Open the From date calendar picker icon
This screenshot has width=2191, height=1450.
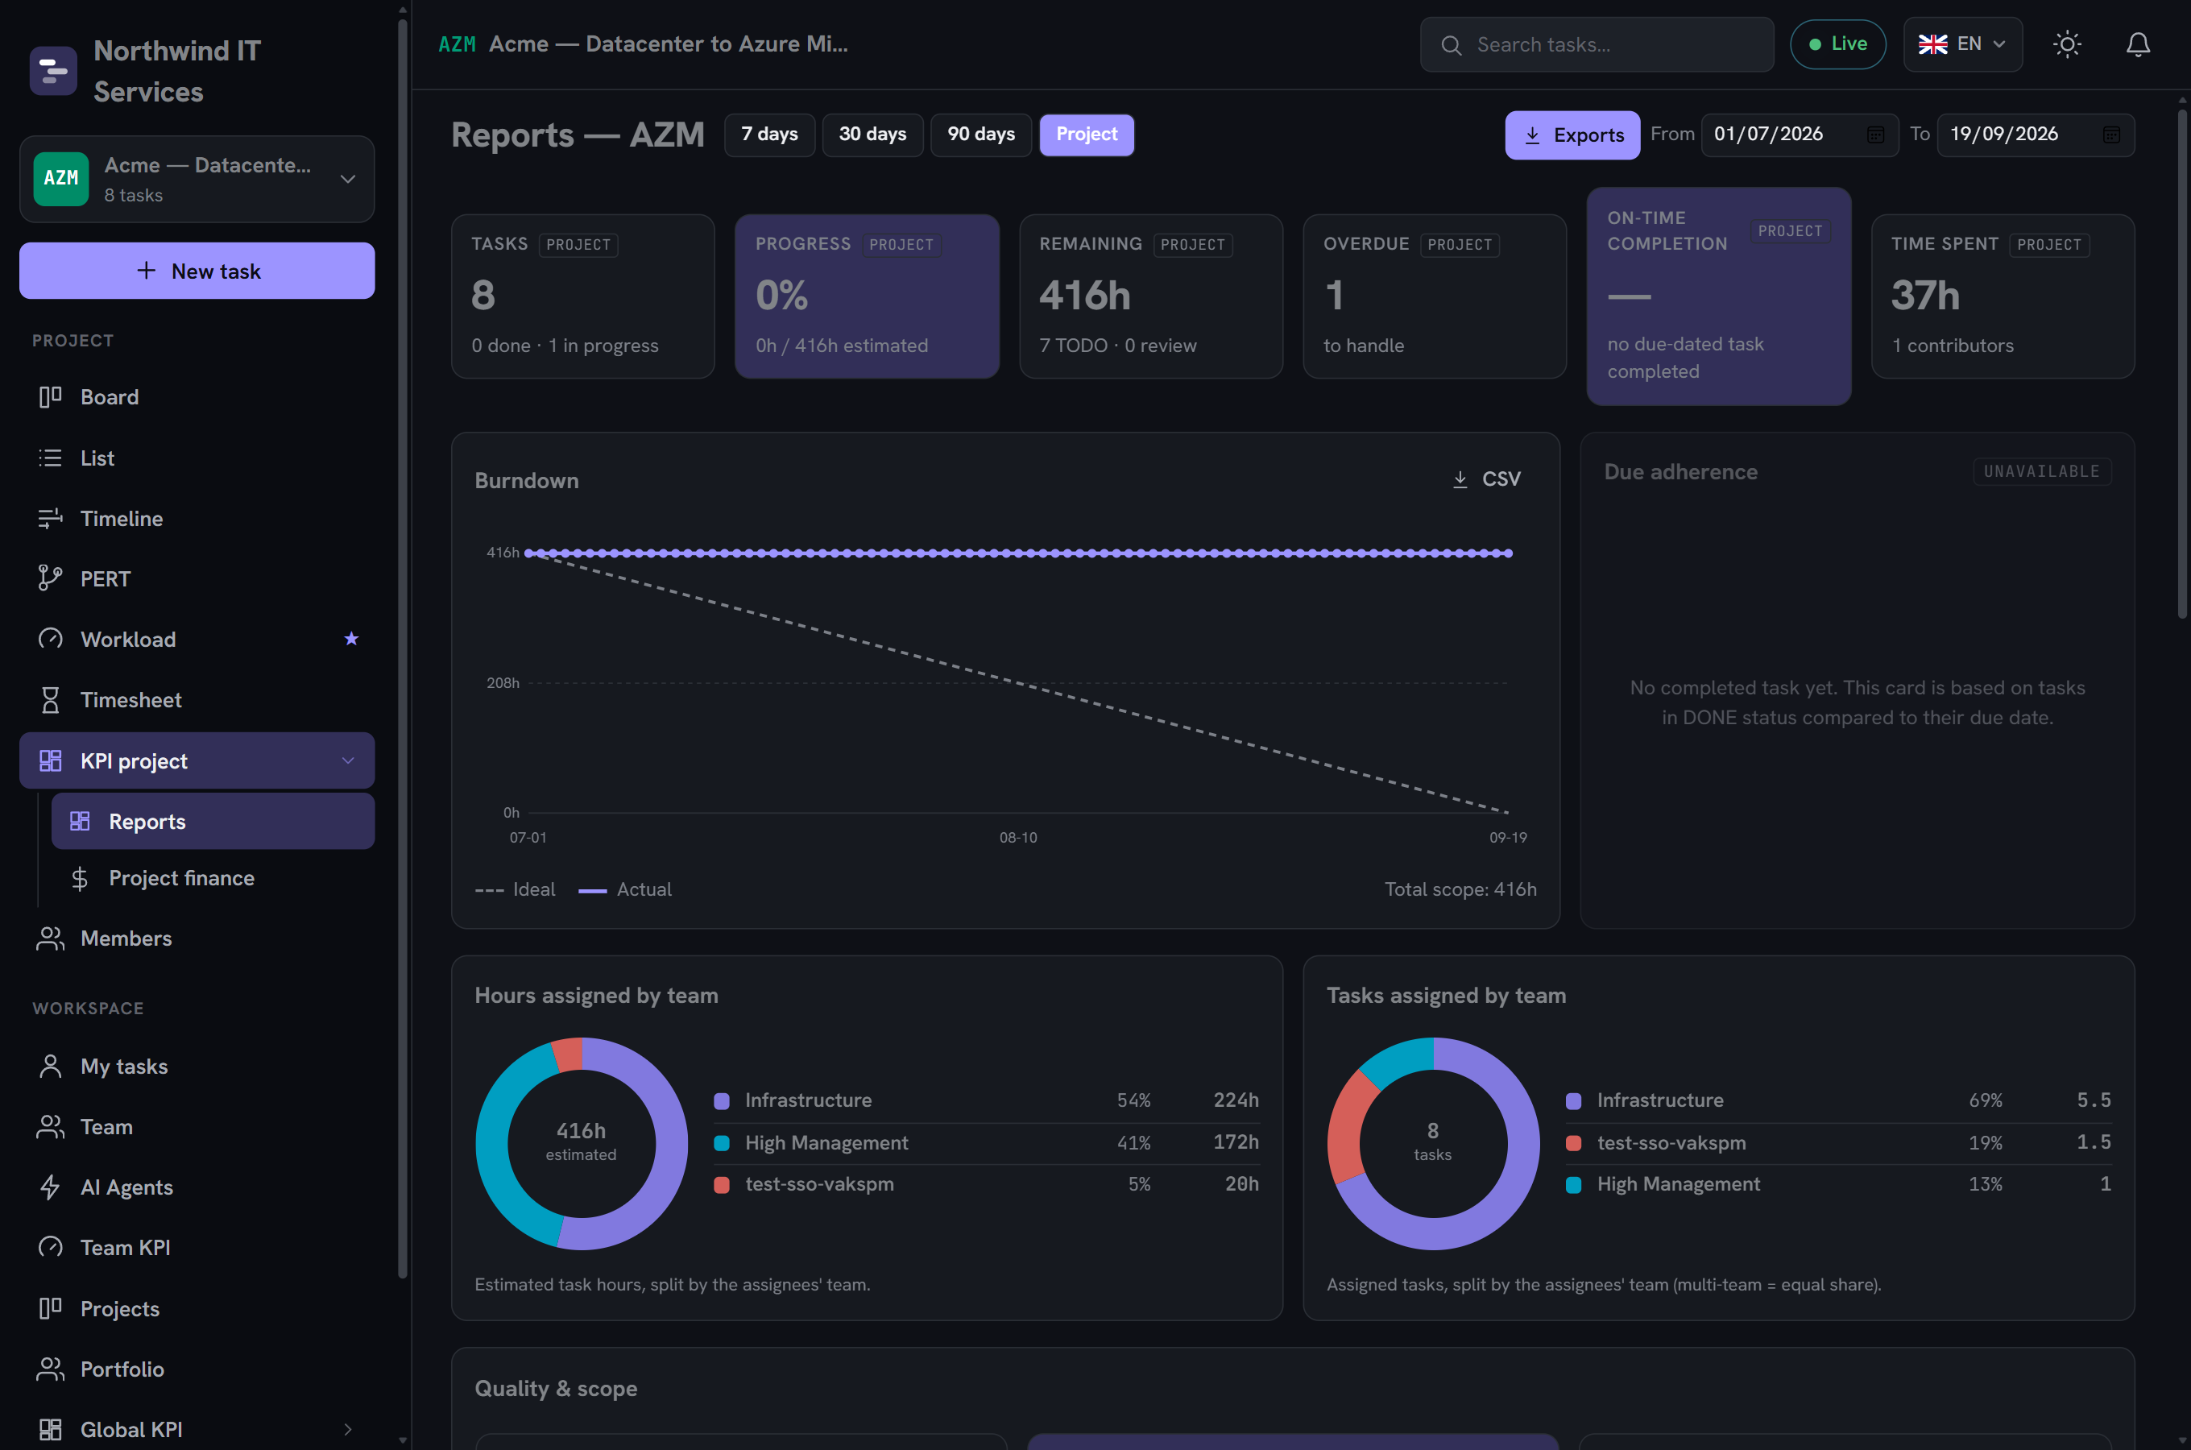pyautogui.click(x=1874, y=135)
